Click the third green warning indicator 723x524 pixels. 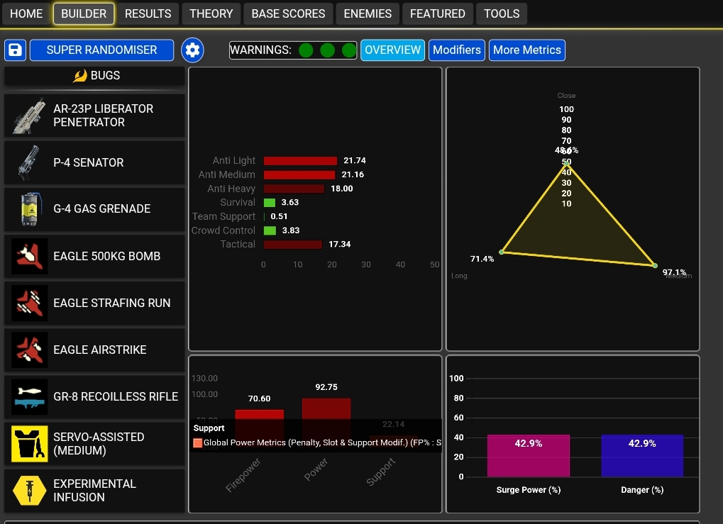[x=349, y=50]
